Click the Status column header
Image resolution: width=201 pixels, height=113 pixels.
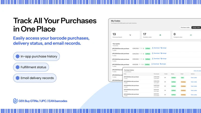173,74
